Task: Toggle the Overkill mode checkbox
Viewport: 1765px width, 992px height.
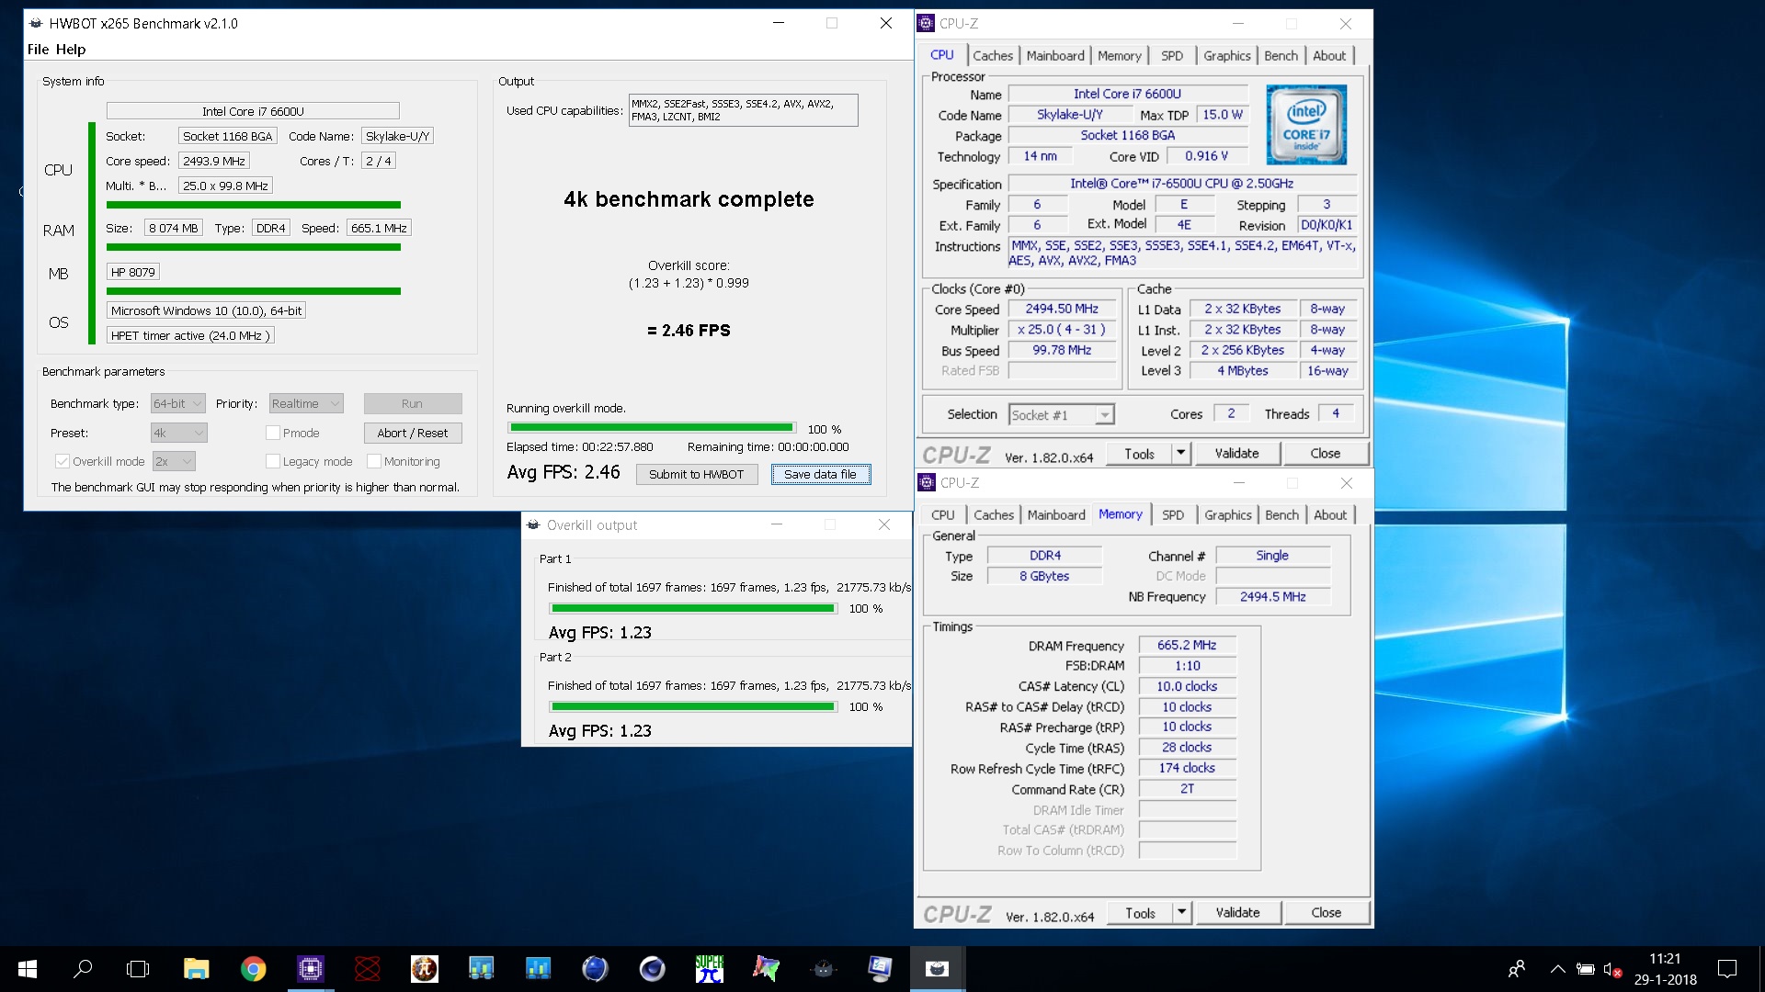Action: (63, 461)
